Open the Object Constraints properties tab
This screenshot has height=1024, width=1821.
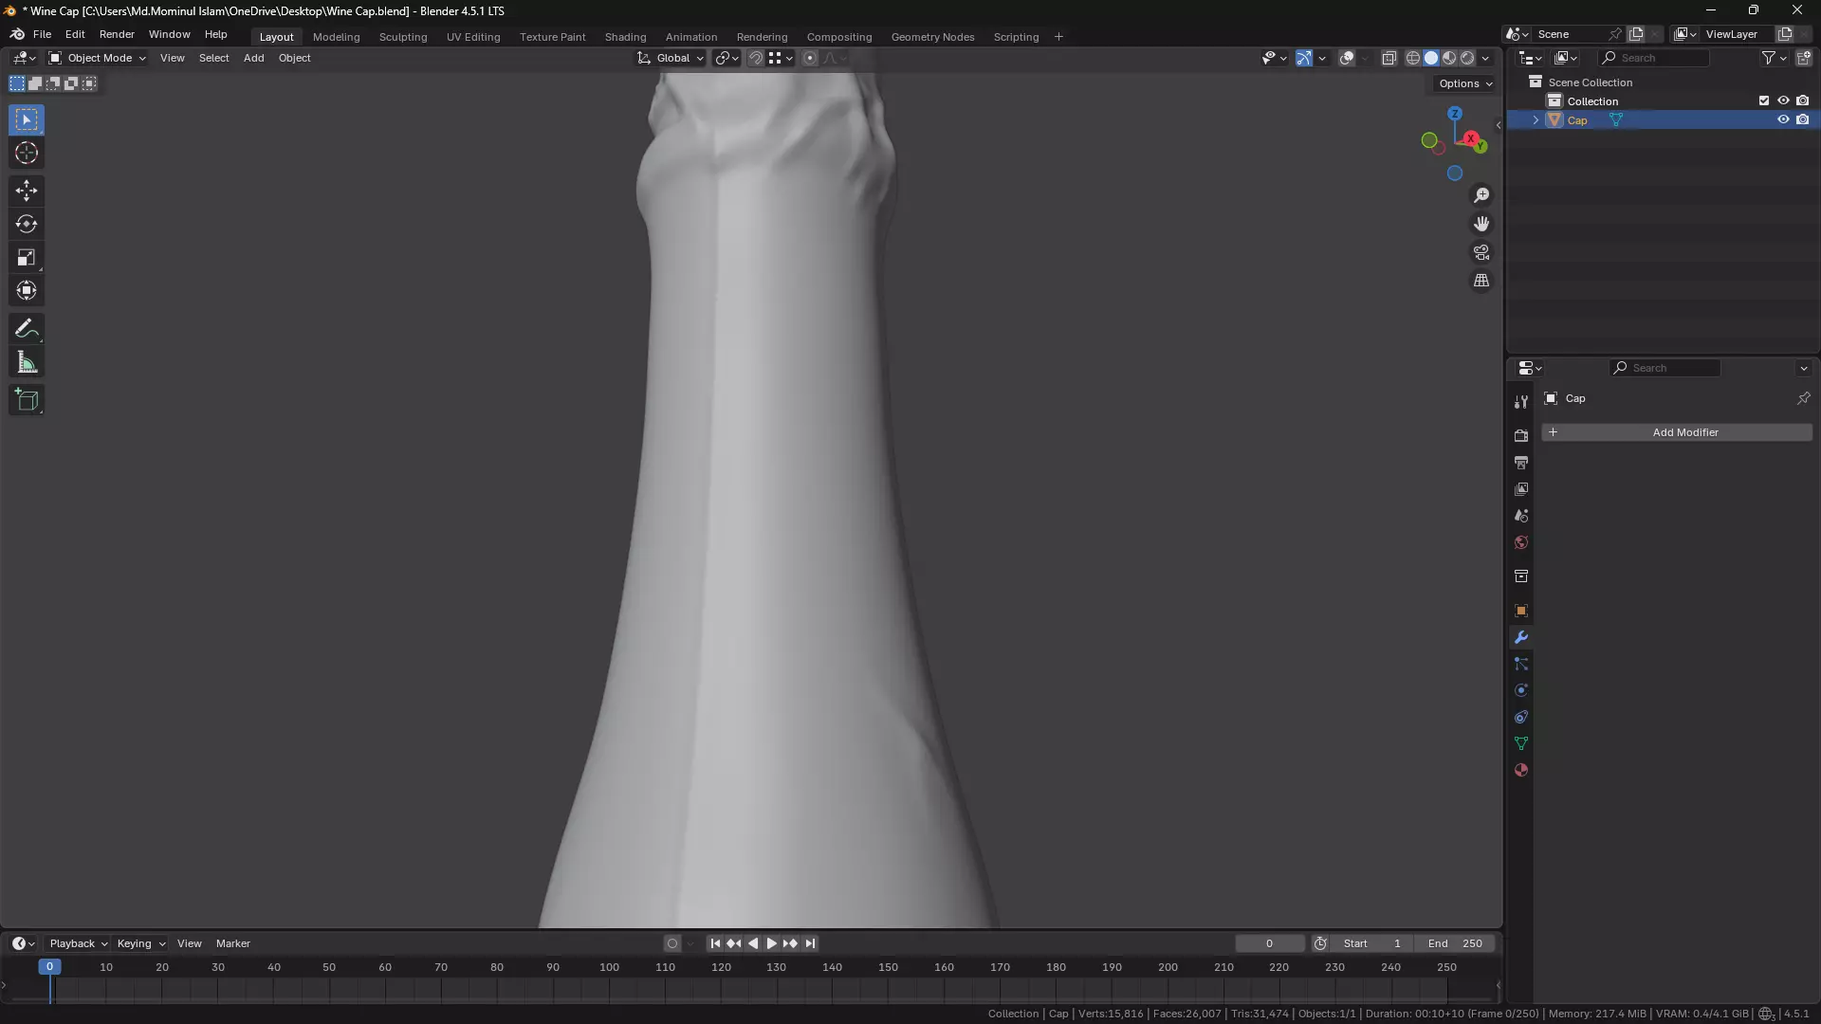pyautogui.click(x=1521, y=717)
